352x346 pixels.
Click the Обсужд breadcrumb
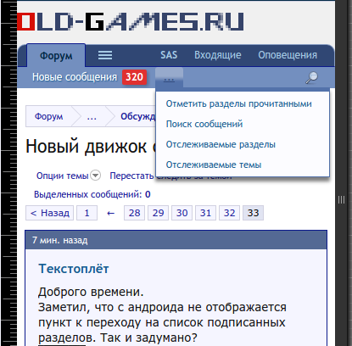click(x=138, y=116)
